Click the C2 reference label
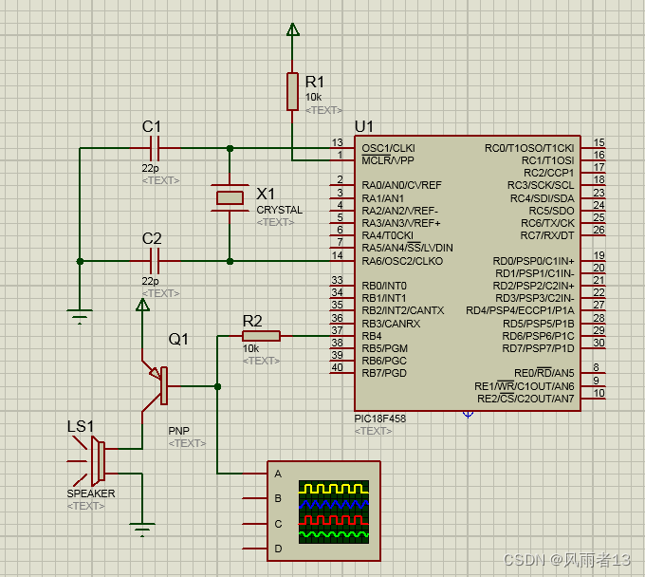 (152, 238)
